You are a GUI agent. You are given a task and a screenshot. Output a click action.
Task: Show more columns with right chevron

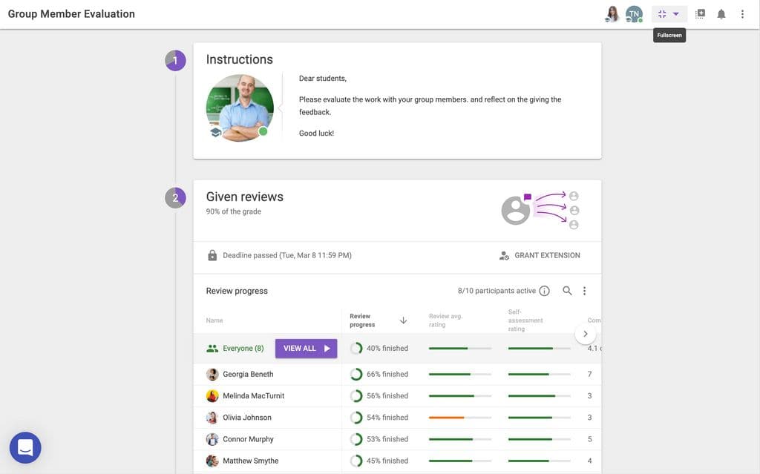pyautogui.click(x=585, y=334)
